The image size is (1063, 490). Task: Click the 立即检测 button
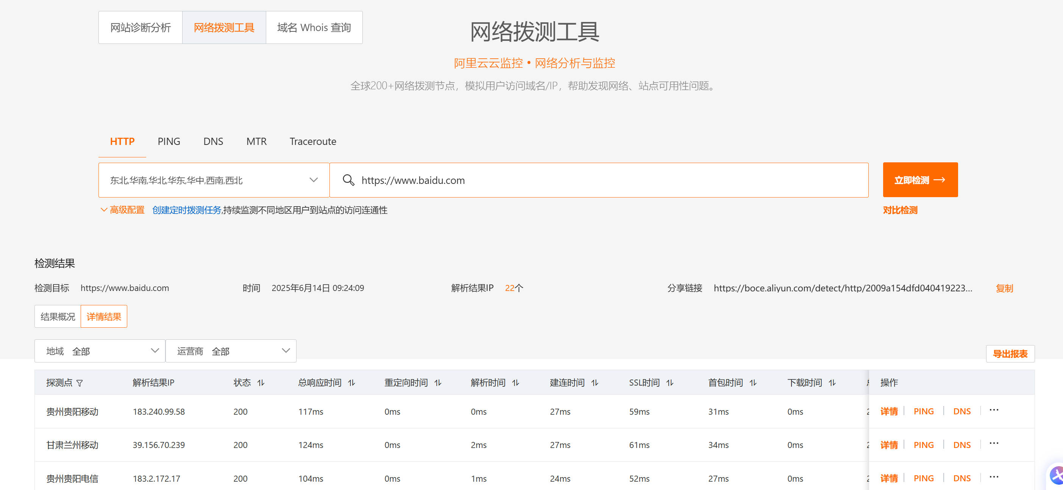click(920, 180)
